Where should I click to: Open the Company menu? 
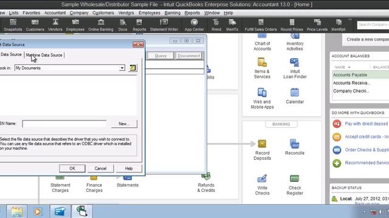(79, 13)
